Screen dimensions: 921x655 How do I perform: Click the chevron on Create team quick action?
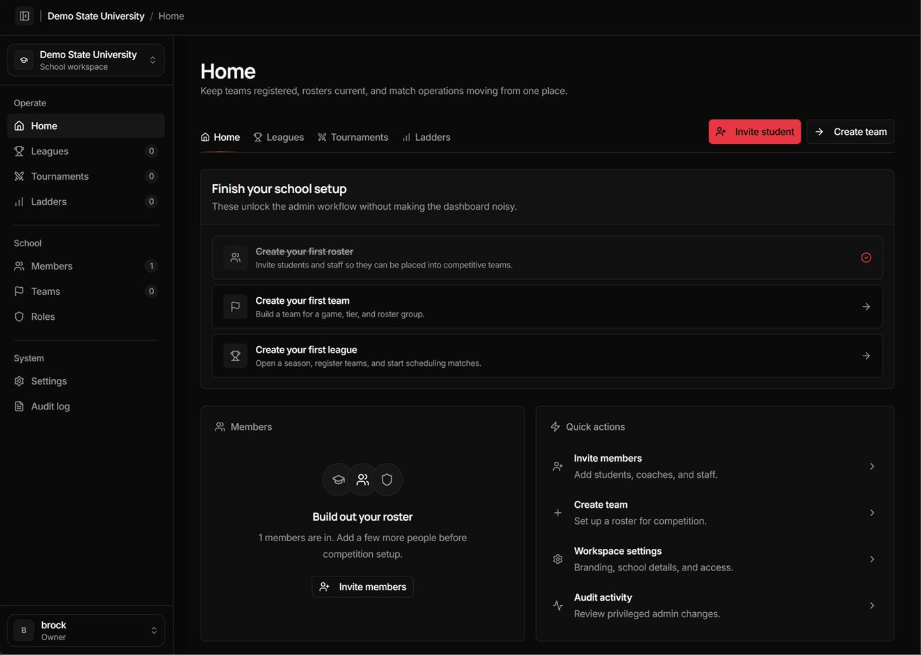pos(872,513)
